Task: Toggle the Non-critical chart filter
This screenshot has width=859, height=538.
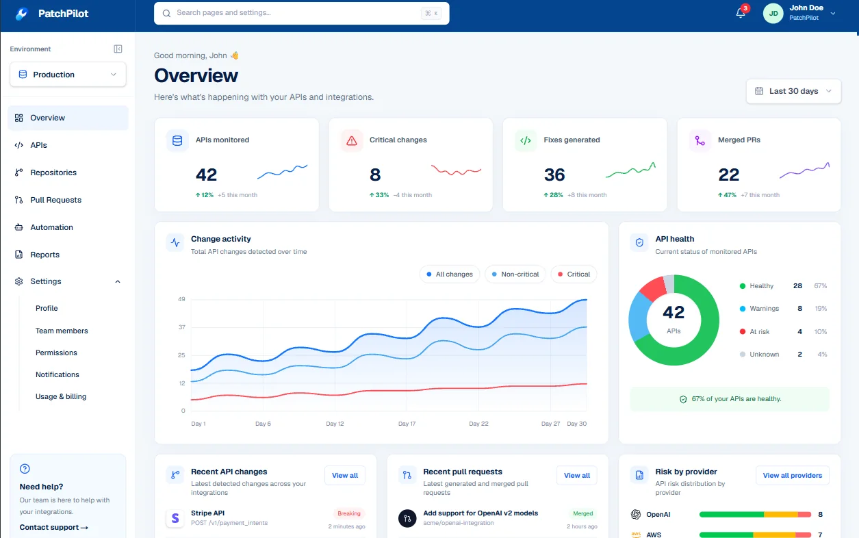Action: [515, 274]
